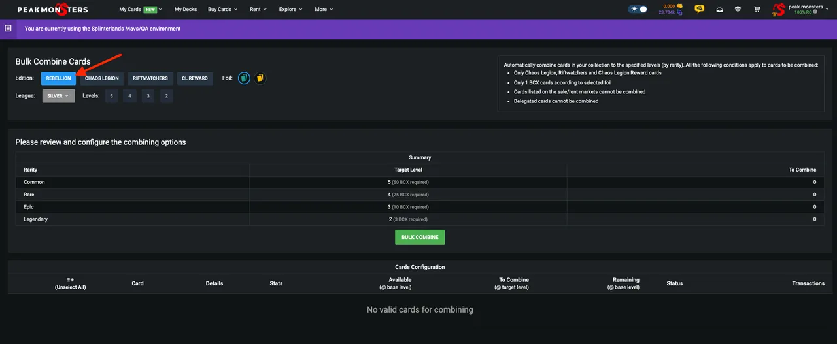This screenshot has height=344, width=837.
Task: Click the purple banner notice icon
Action: [8, 29]
